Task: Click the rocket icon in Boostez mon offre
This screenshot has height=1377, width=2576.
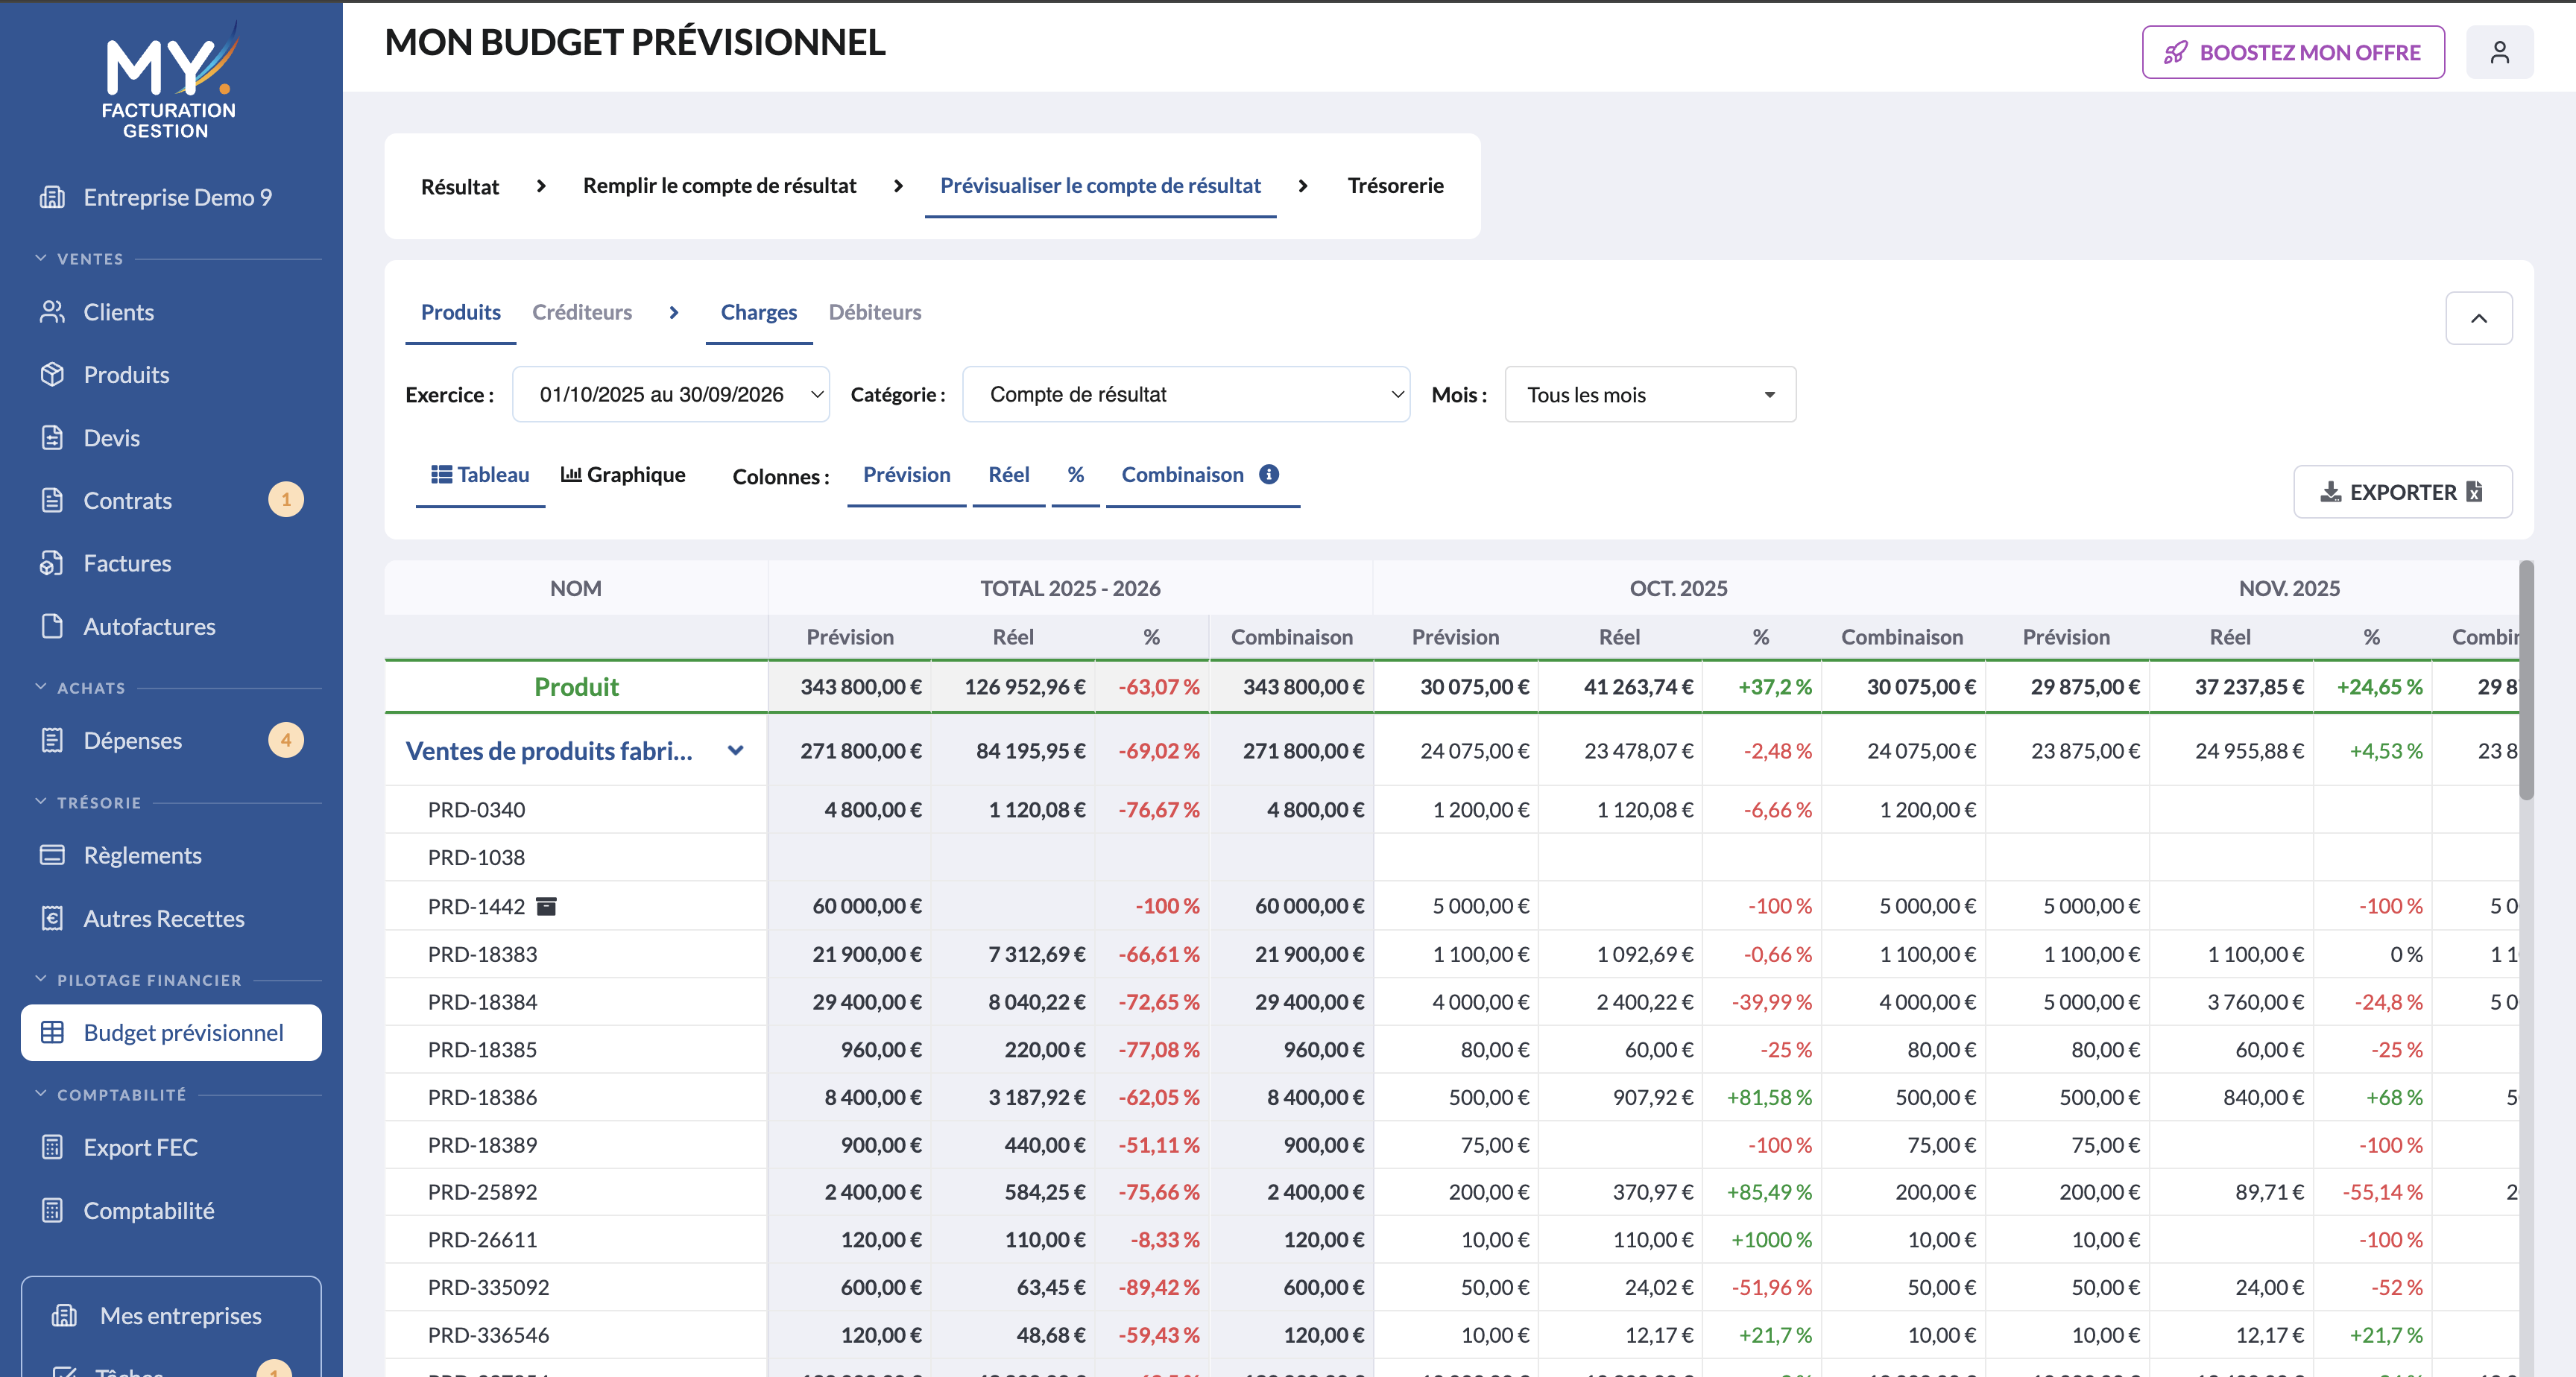Action: click(2175, 52)
